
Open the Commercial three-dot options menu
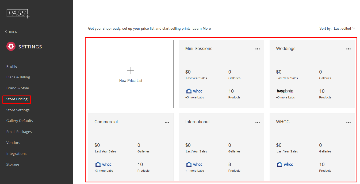(x=167, y=122)
